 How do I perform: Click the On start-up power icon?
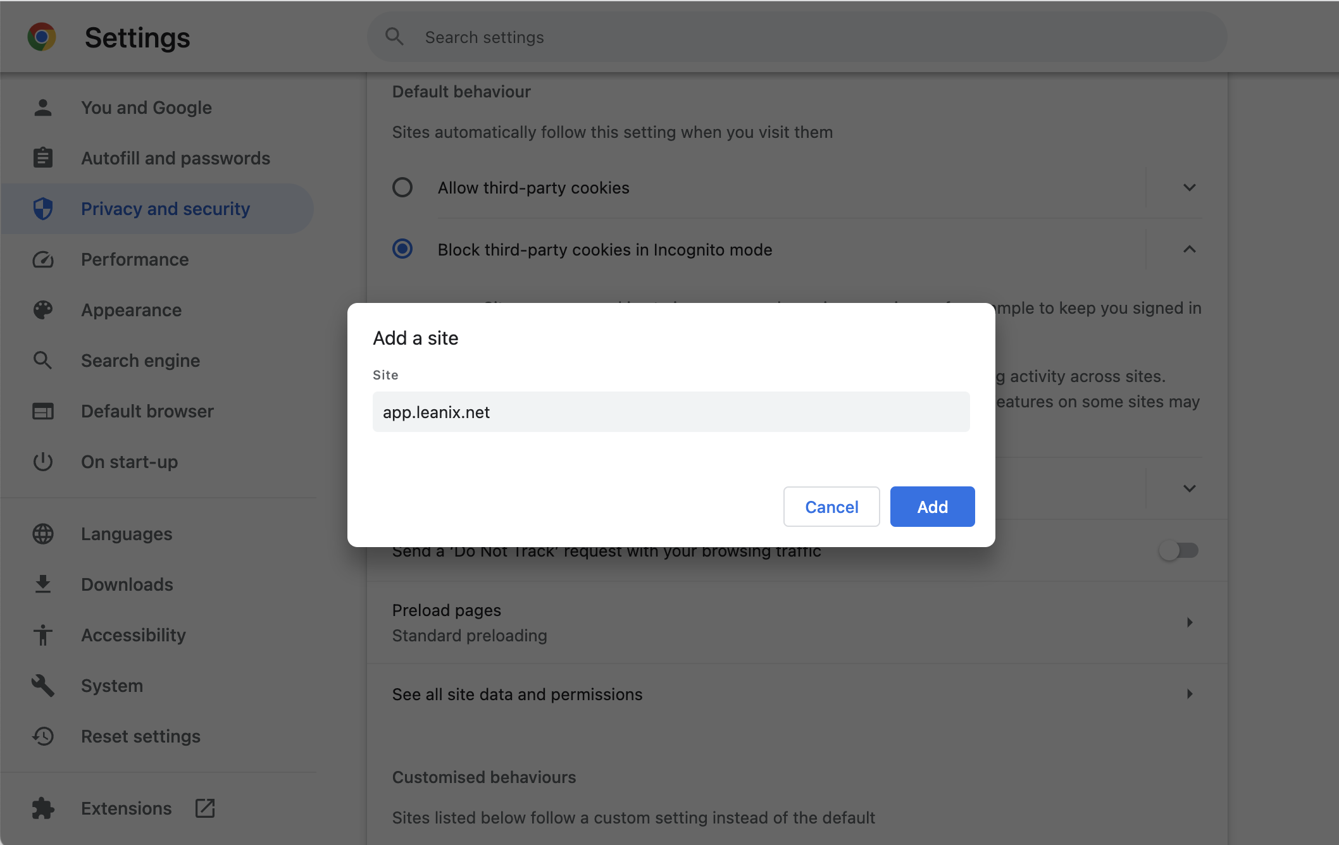coord(43,462)
